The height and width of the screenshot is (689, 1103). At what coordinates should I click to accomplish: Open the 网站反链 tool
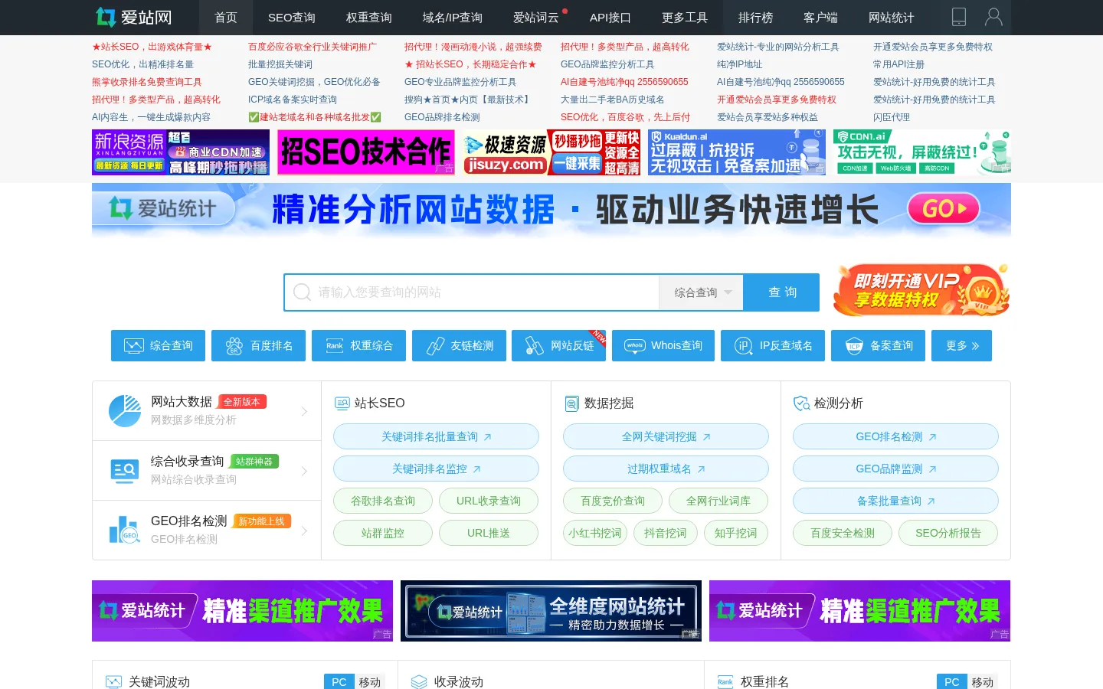pyautogui.click(x=559, y=345)
